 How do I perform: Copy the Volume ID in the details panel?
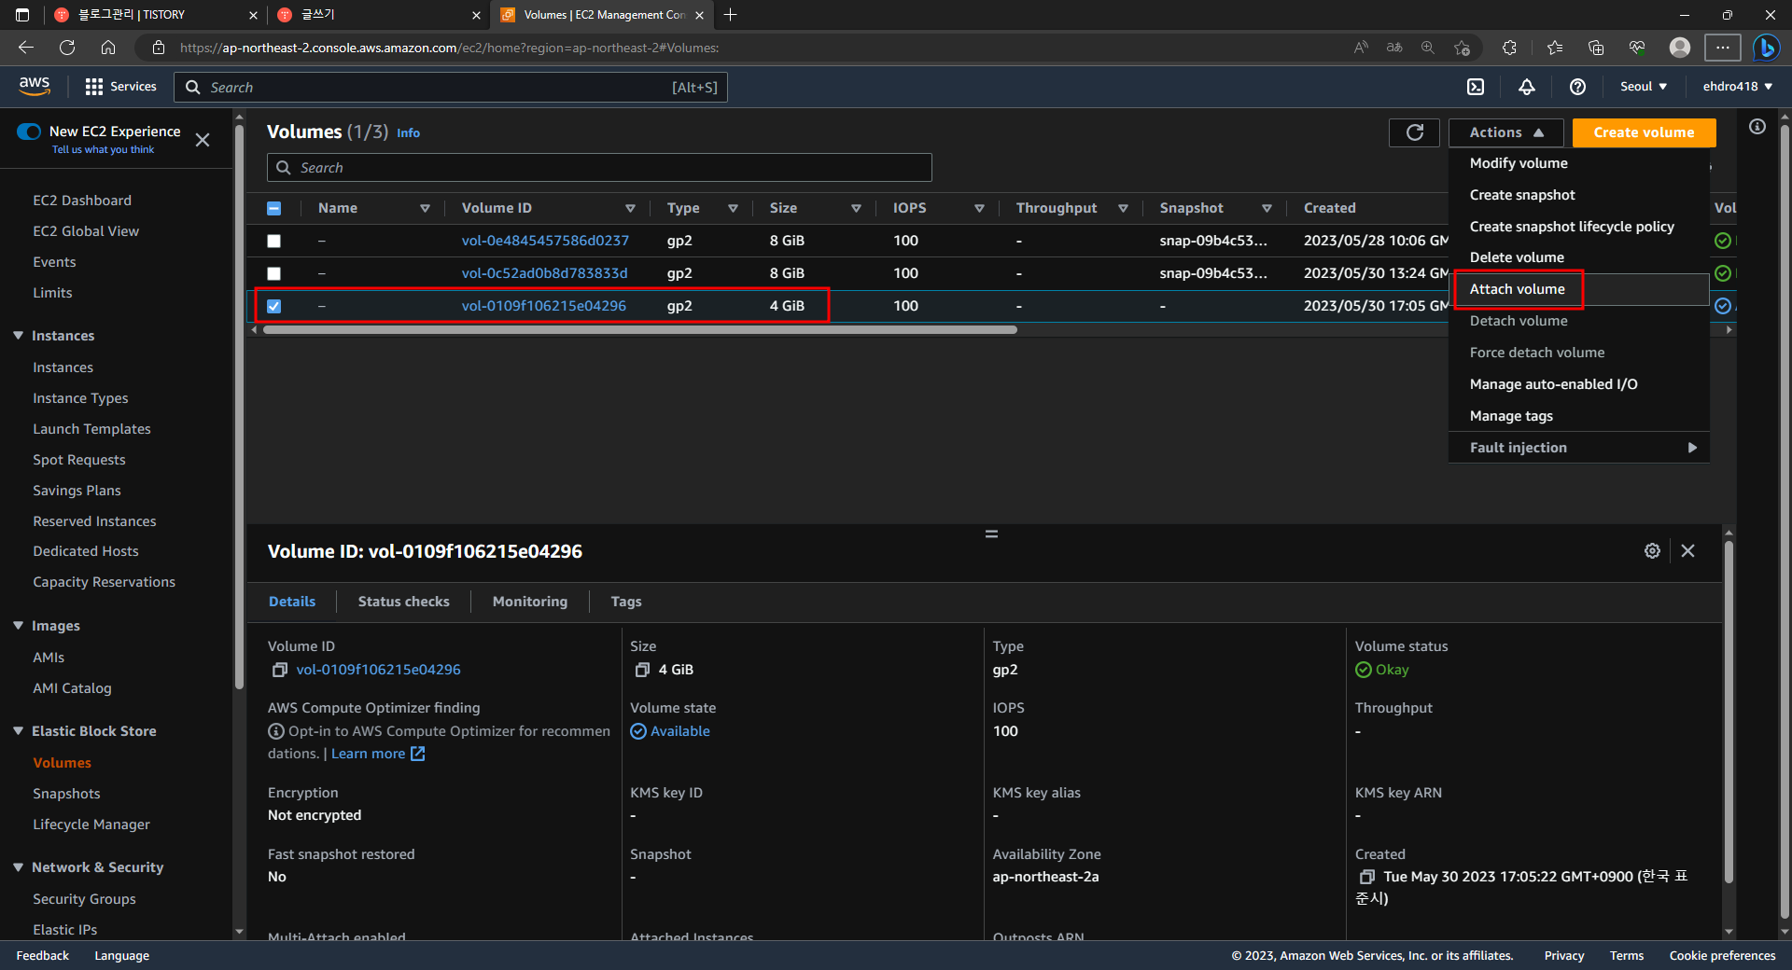tap(279, 670)
